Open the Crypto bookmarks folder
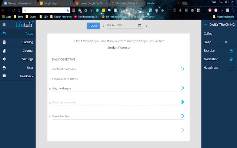This screenshot has height=148, width=237. pos(31,17)
